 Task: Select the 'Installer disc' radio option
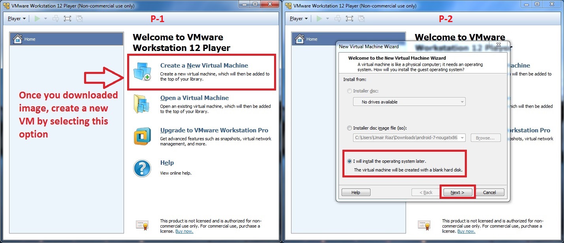[x=349, y=91]
